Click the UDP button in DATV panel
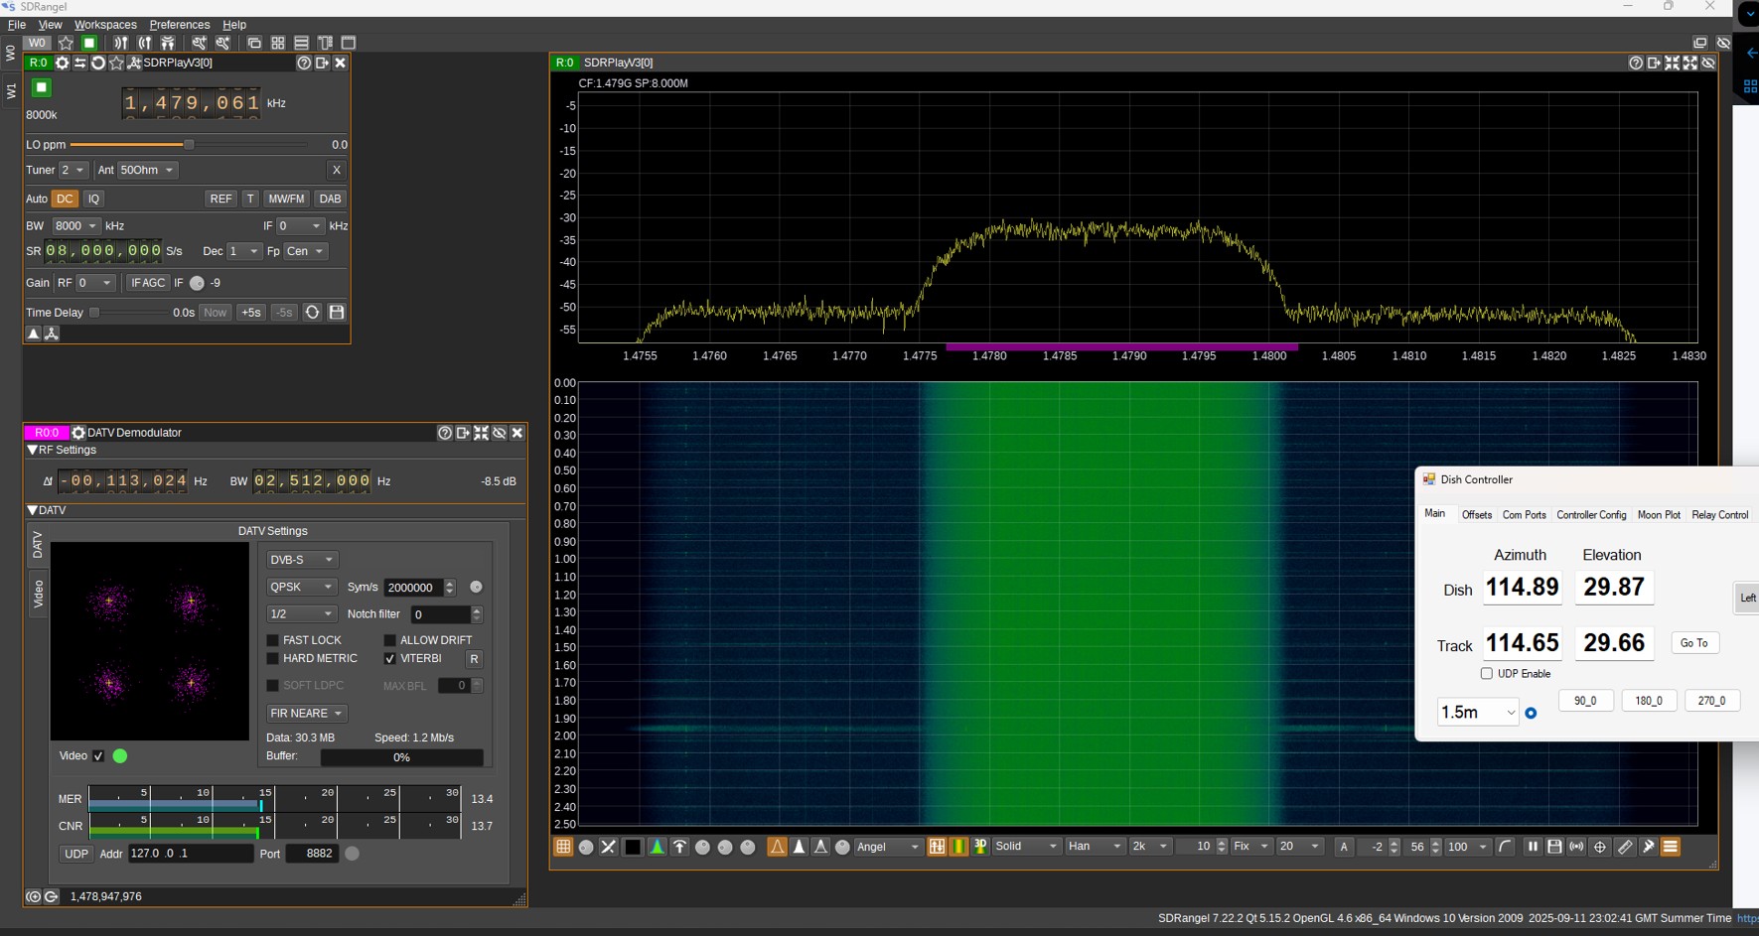 (x=76, y=854)
